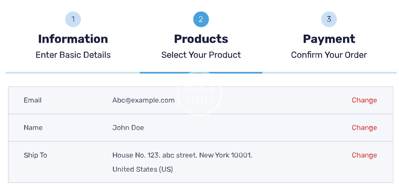The width and height of the screenshot is (399, 187).
Task: Click the Confirm Your Order subtitle
Action: click(x=329, y=55)
